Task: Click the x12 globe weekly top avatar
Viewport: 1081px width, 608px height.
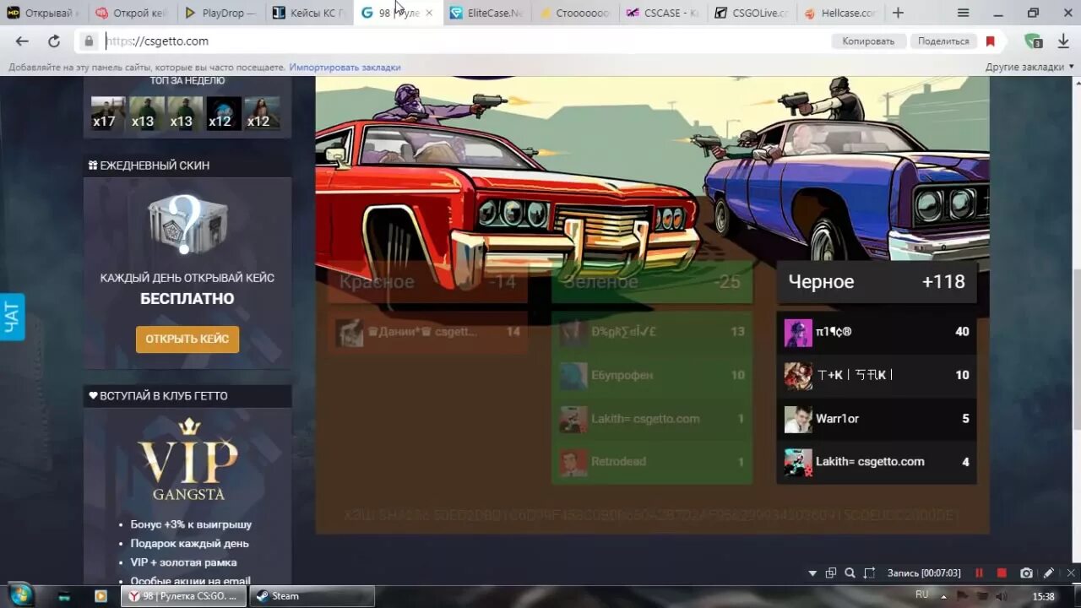Action: coord(224,113)
